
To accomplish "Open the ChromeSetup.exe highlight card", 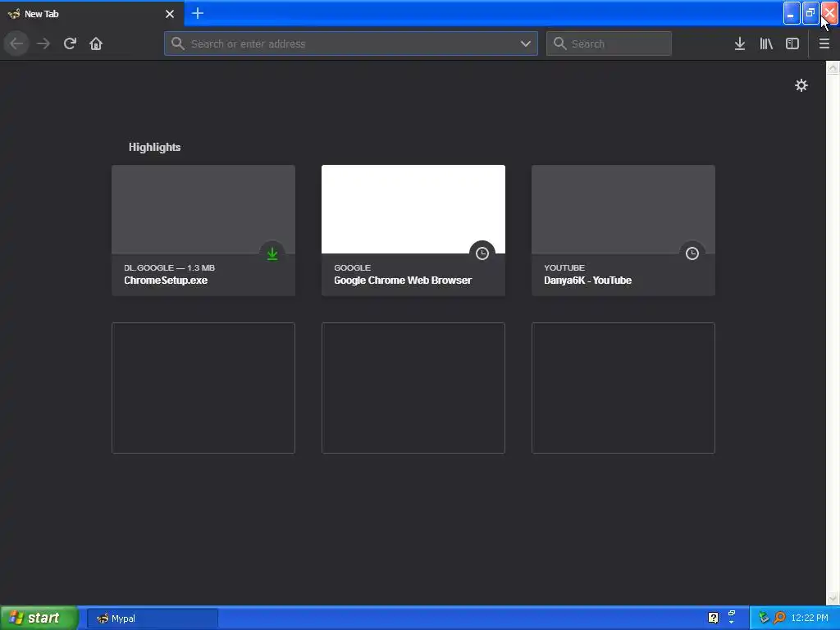I will pyautogui.click(x=203, y=231).
